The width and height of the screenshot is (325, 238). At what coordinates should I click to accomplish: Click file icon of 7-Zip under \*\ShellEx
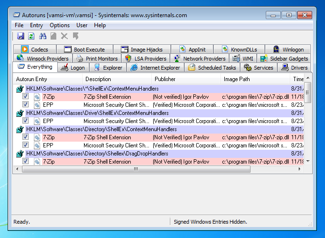tap(37, 97)
